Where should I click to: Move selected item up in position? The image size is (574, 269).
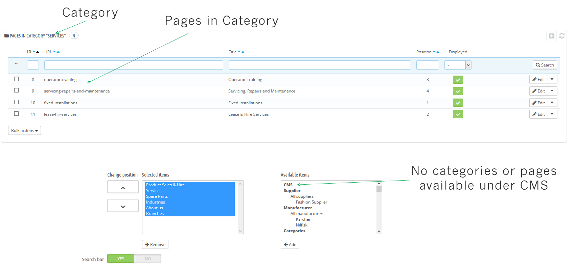click(123, 187)
